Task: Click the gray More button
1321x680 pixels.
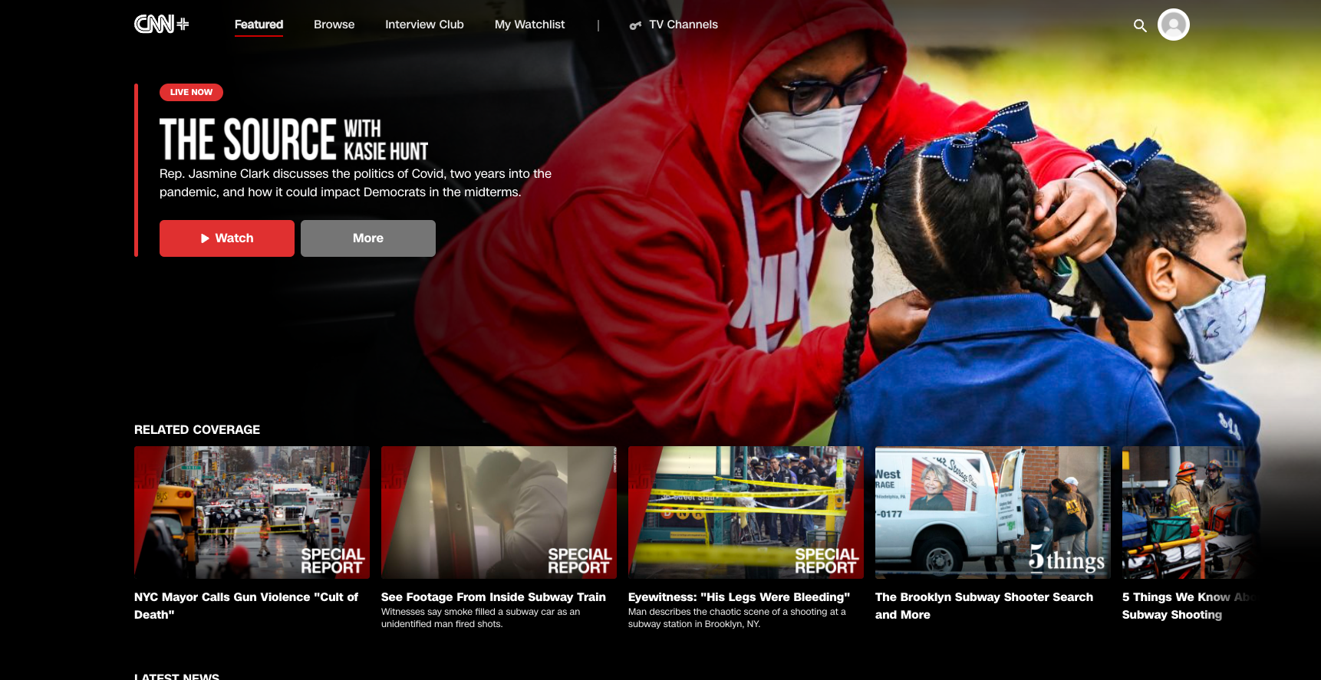Action: [368, 238]
